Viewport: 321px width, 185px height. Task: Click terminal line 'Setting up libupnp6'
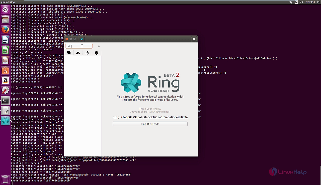point(47,32)
